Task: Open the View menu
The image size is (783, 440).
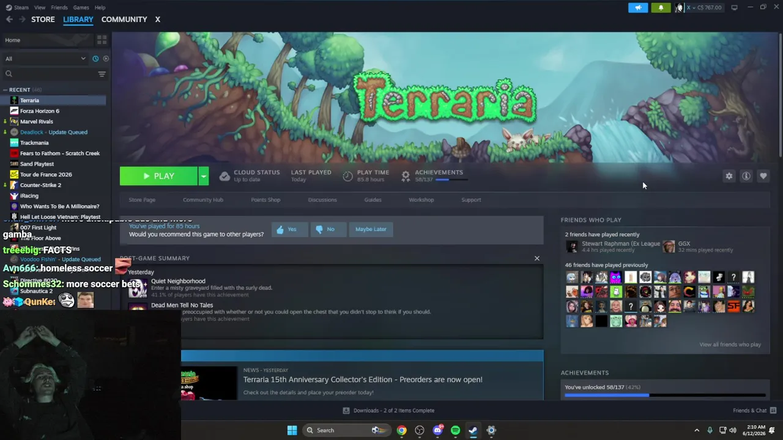Action: pos(40,7)
